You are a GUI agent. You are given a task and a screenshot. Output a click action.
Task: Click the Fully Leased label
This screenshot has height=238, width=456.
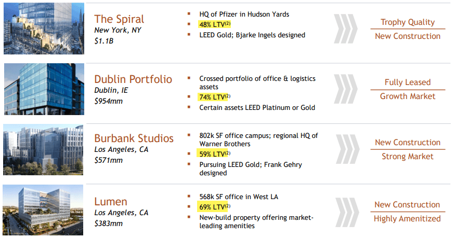408,82
